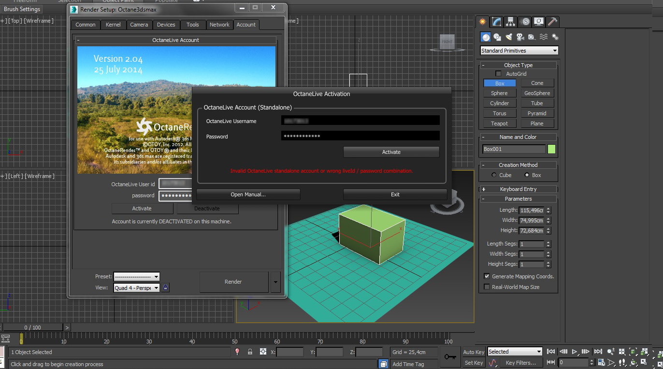The image size is (663, 369).
Task: Open the Utilities hammer panel tab
Action: click(553, 22)
